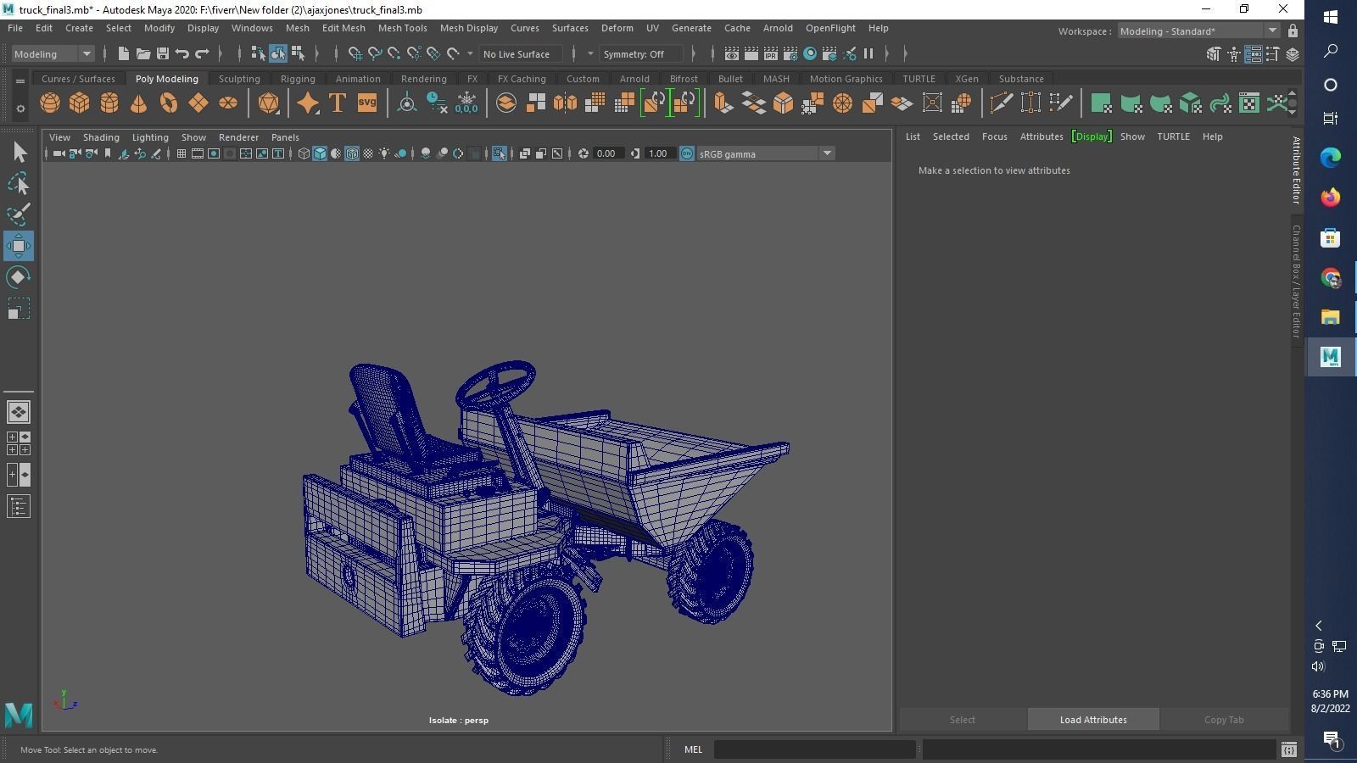Click the Planar UV mapping shelf icon
This screenshot has height=763, width=1357.
coord(1101,103)
